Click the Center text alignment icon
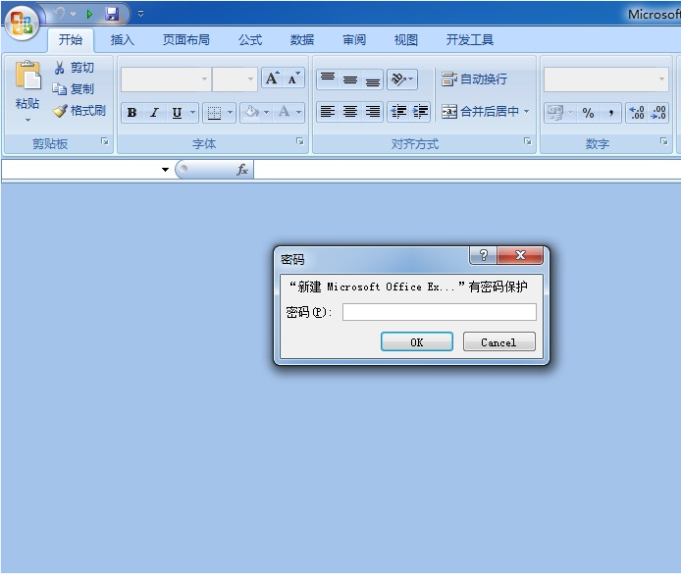 [x=350, y=112]
